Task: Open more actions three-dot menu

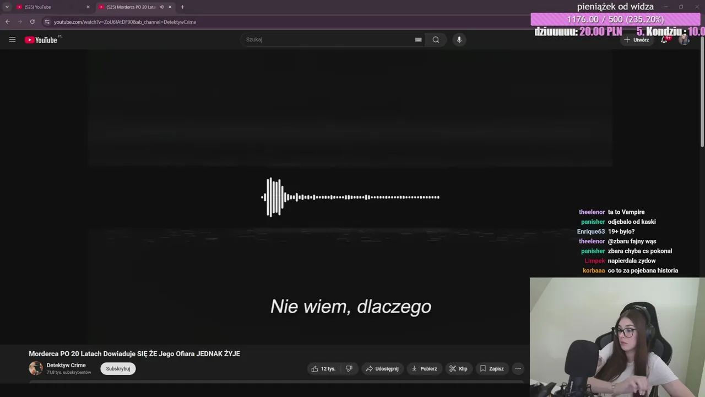Action: (518, 369)
